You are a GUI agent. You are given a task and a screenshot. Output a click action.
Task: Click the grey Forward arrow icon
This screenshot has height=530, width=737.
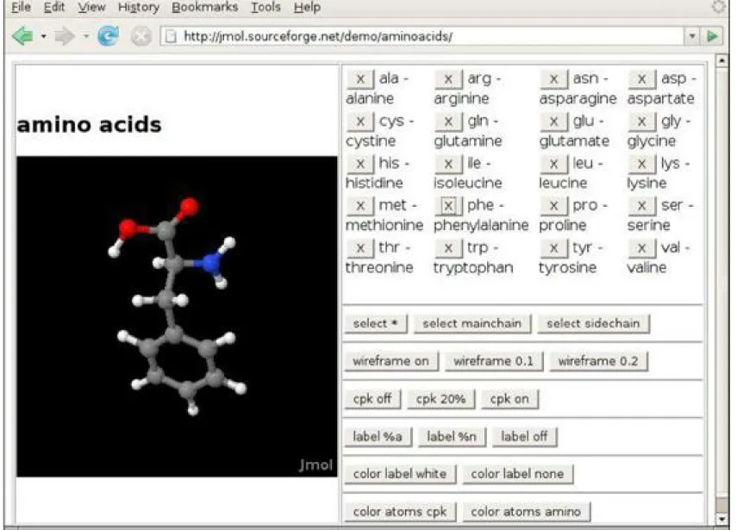coord(64,35)
